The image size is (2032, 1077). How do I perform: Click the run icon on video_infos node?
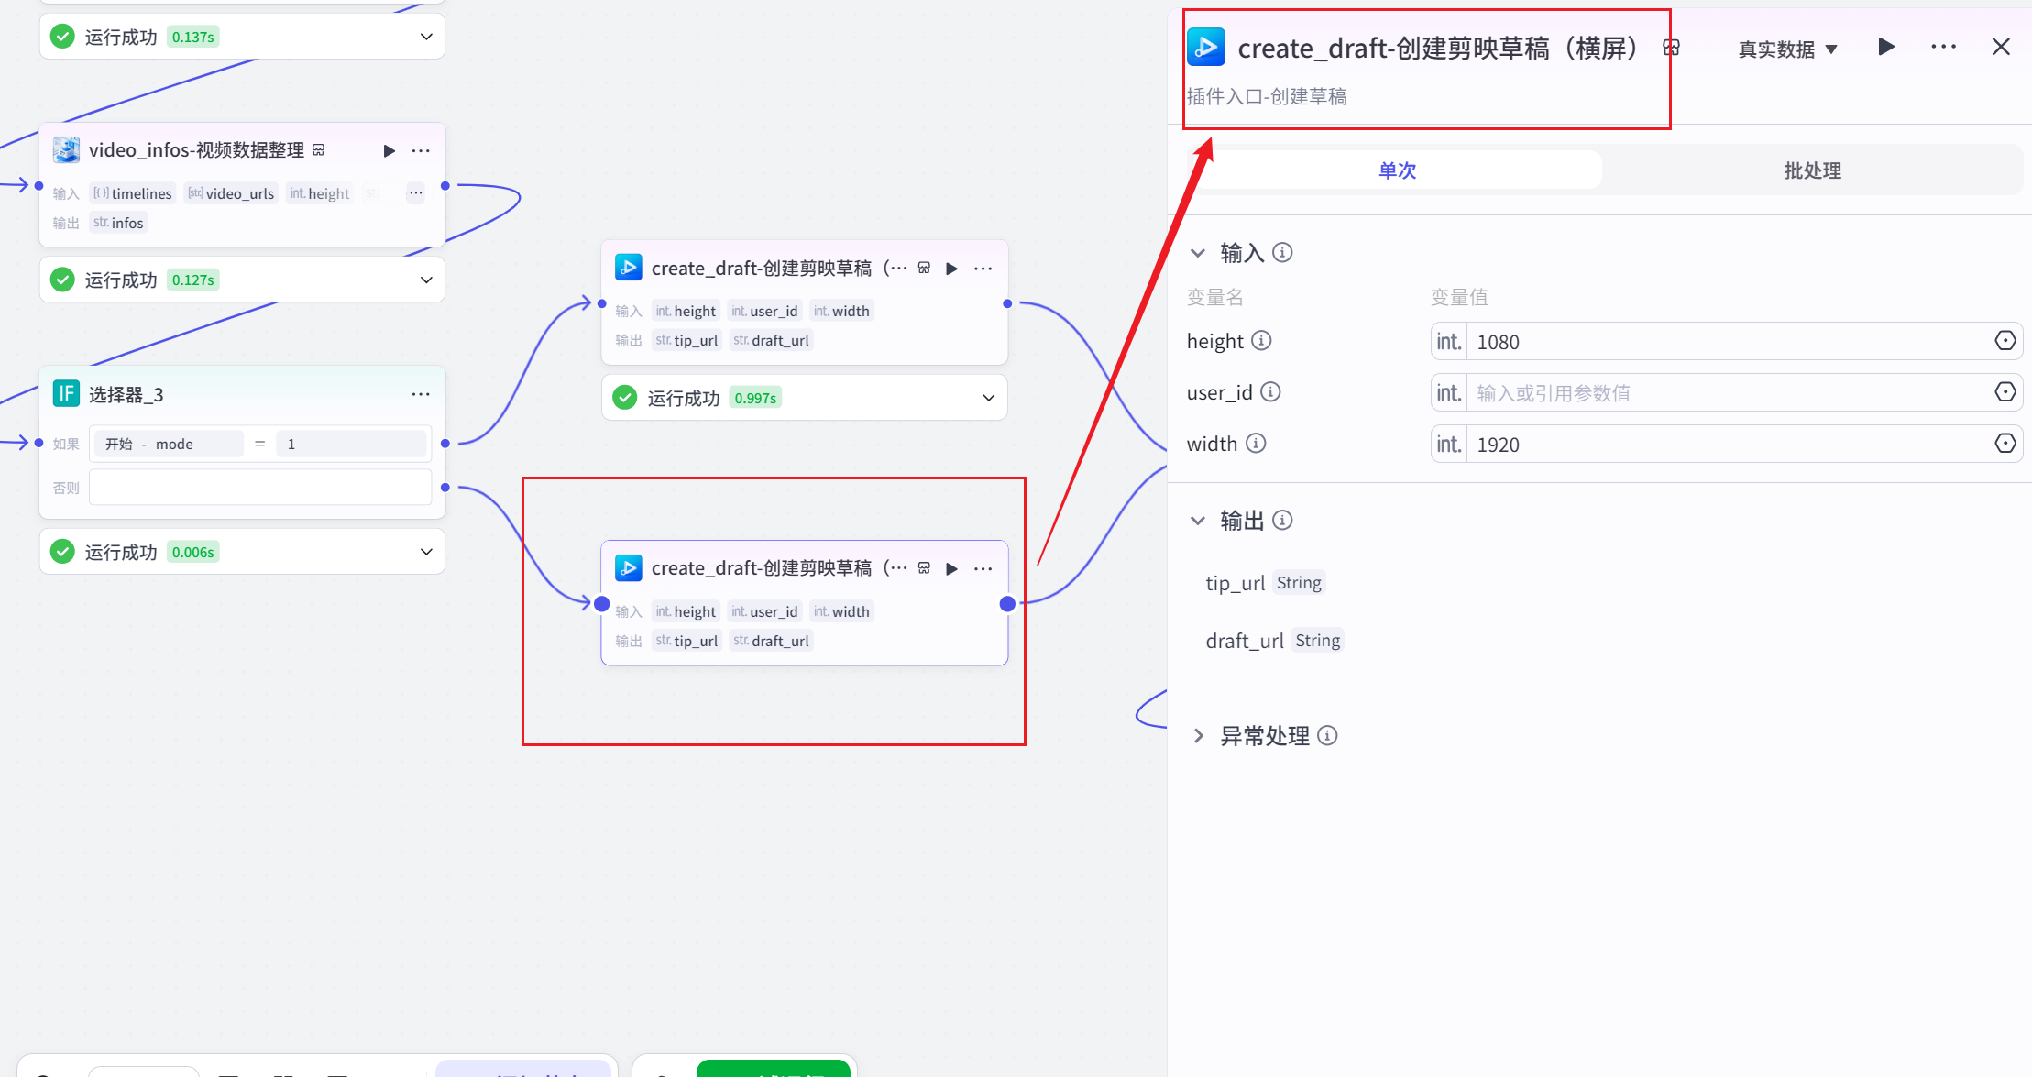[x=389, y=150]
